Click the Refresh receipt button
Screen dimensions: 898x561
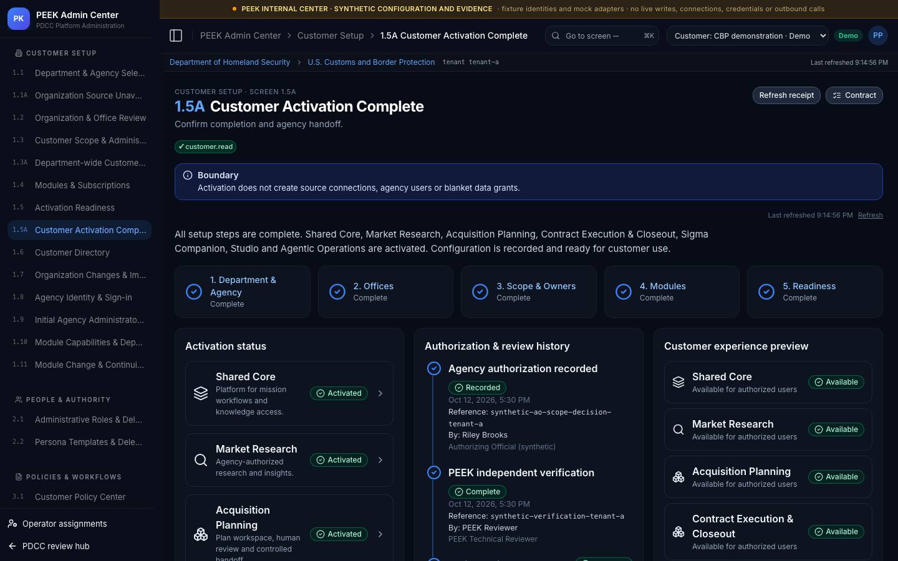[x=786, y=95]
